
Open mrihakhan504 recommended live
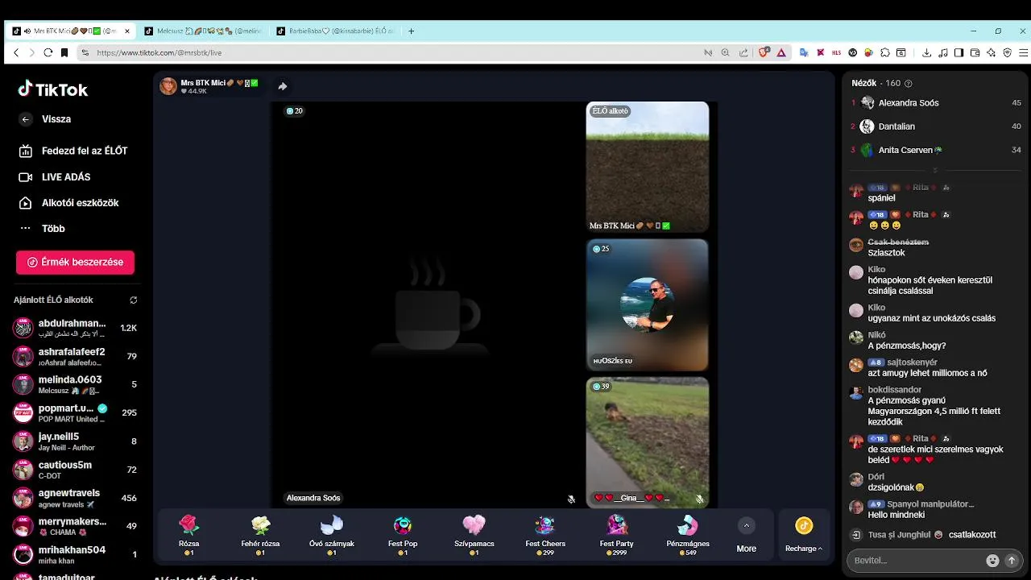75,554
